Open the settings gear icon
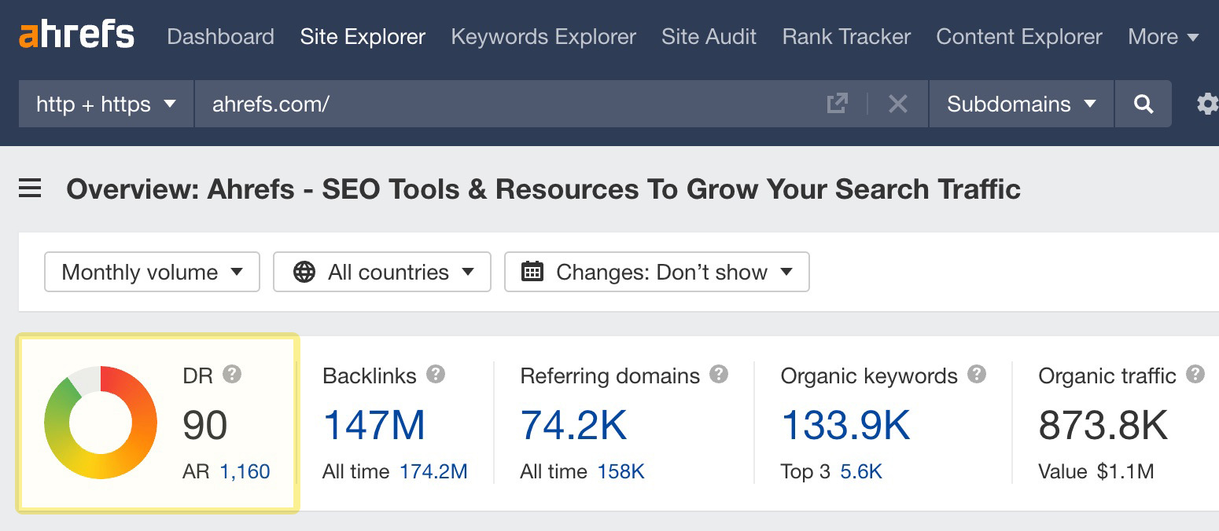Screen dimensions: 1219x531 tap(1209, 103)
